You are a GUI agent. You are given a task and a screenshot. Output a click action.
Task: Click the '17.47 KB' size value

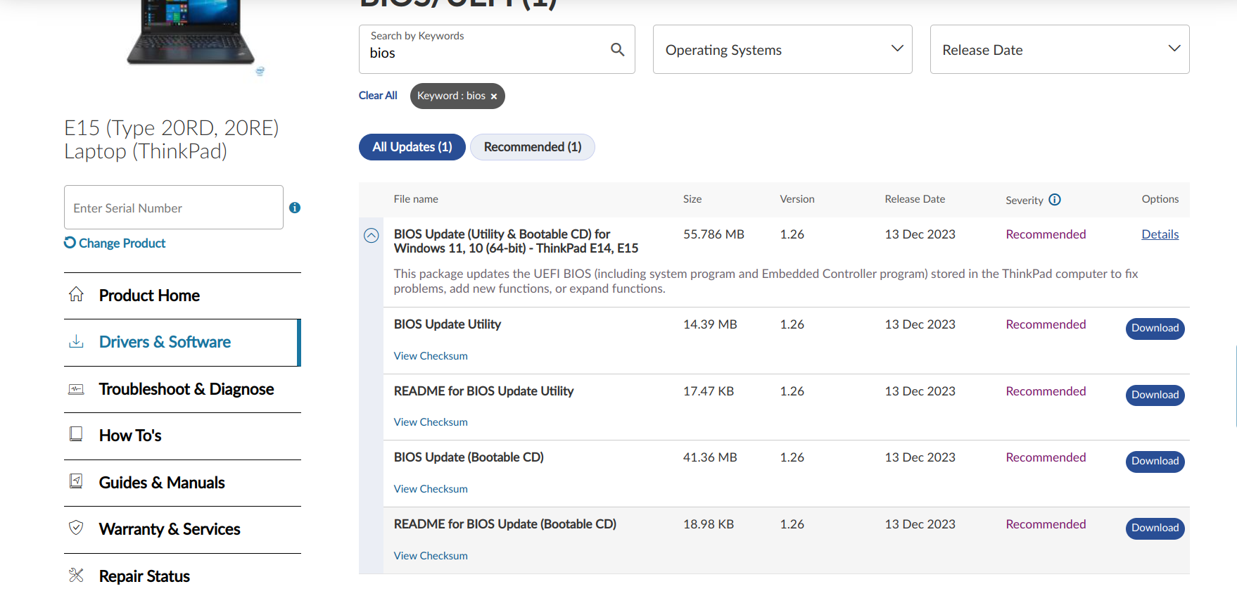coord(709,391)
